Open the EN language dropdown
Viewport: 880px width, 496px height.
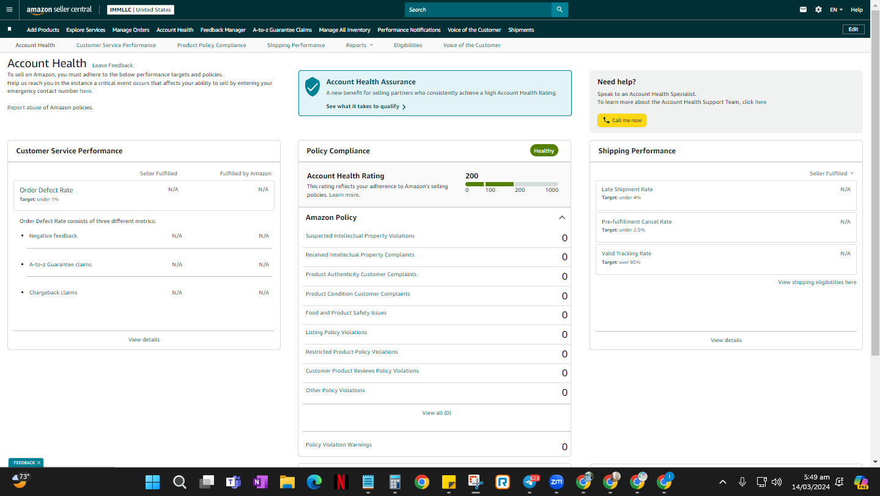click(x=836, y=10)
